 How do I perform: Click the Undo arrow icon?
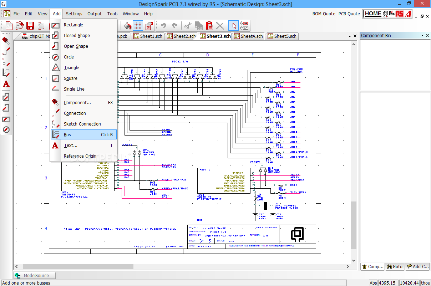click(164, 25)
